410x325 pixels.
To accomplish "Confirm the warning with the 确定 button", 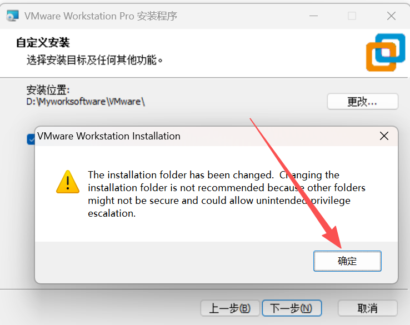I will [347, 261].
